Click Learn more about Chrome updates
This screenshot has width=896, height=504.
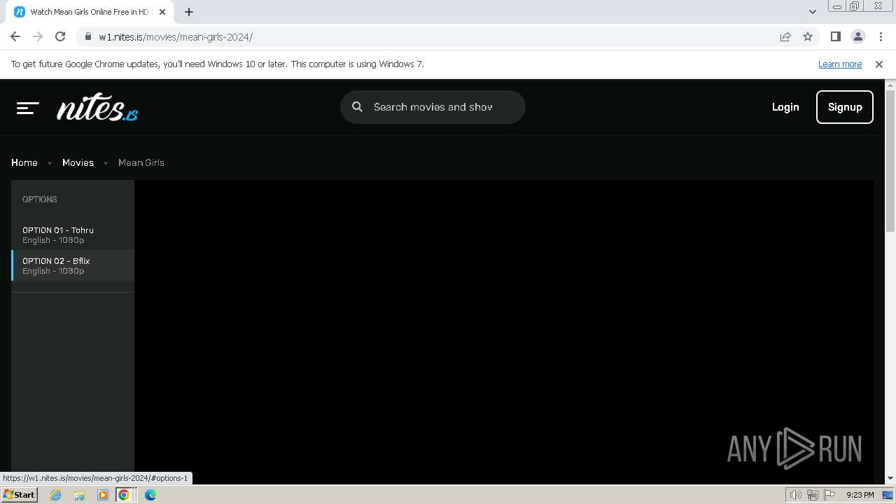coord(840,64)
